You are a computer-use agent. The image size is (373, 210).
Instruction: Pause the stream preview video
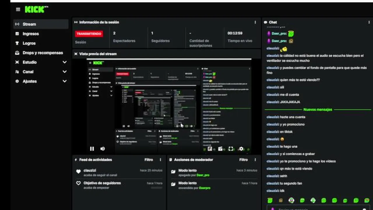click(92, 149)
